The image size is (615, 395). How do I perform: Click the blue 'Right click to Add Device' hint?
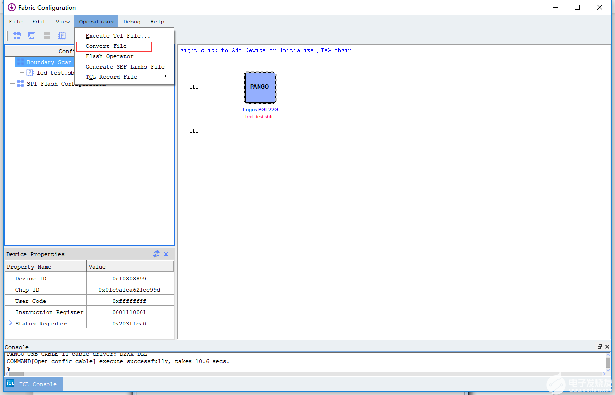[x=266, y=50]
